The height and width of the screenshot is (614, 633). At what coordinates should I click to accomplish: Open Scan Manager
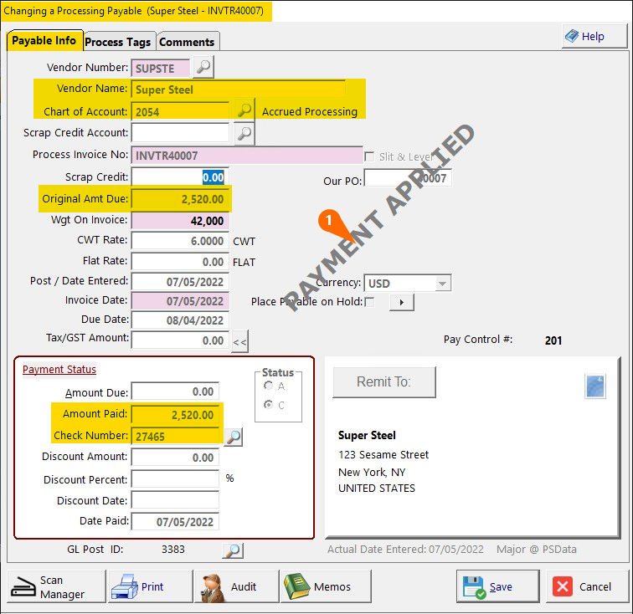tap(57, 586)
